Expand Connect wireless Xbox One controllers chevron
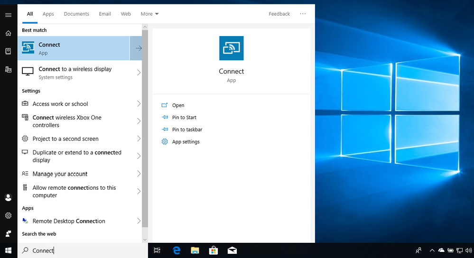Screen dimensions: 474x258 pos(139,121)
